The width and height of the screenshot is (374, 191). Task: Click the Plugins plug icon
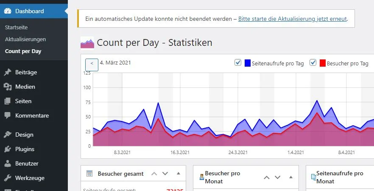(x=8, y=149)
